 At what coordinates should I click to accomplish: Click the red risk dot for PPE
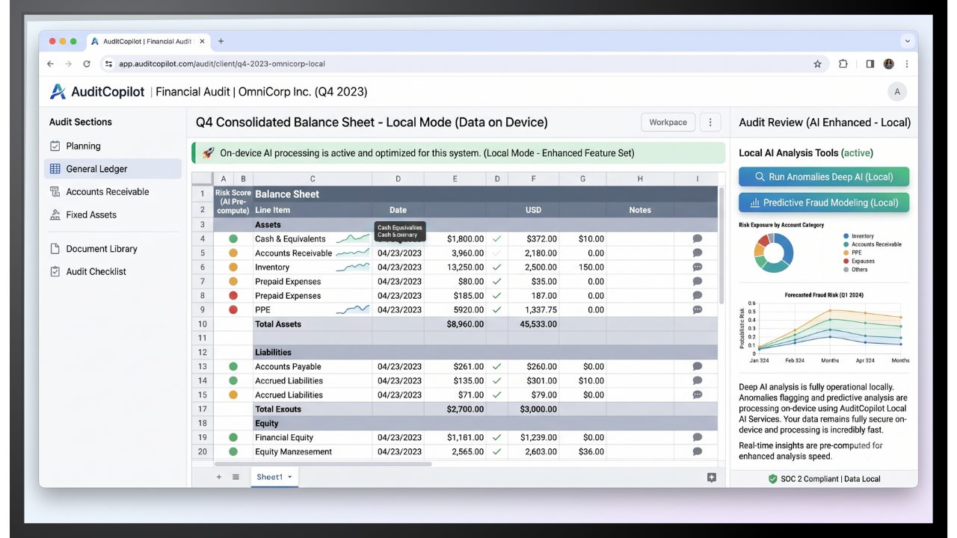[233, 310]
